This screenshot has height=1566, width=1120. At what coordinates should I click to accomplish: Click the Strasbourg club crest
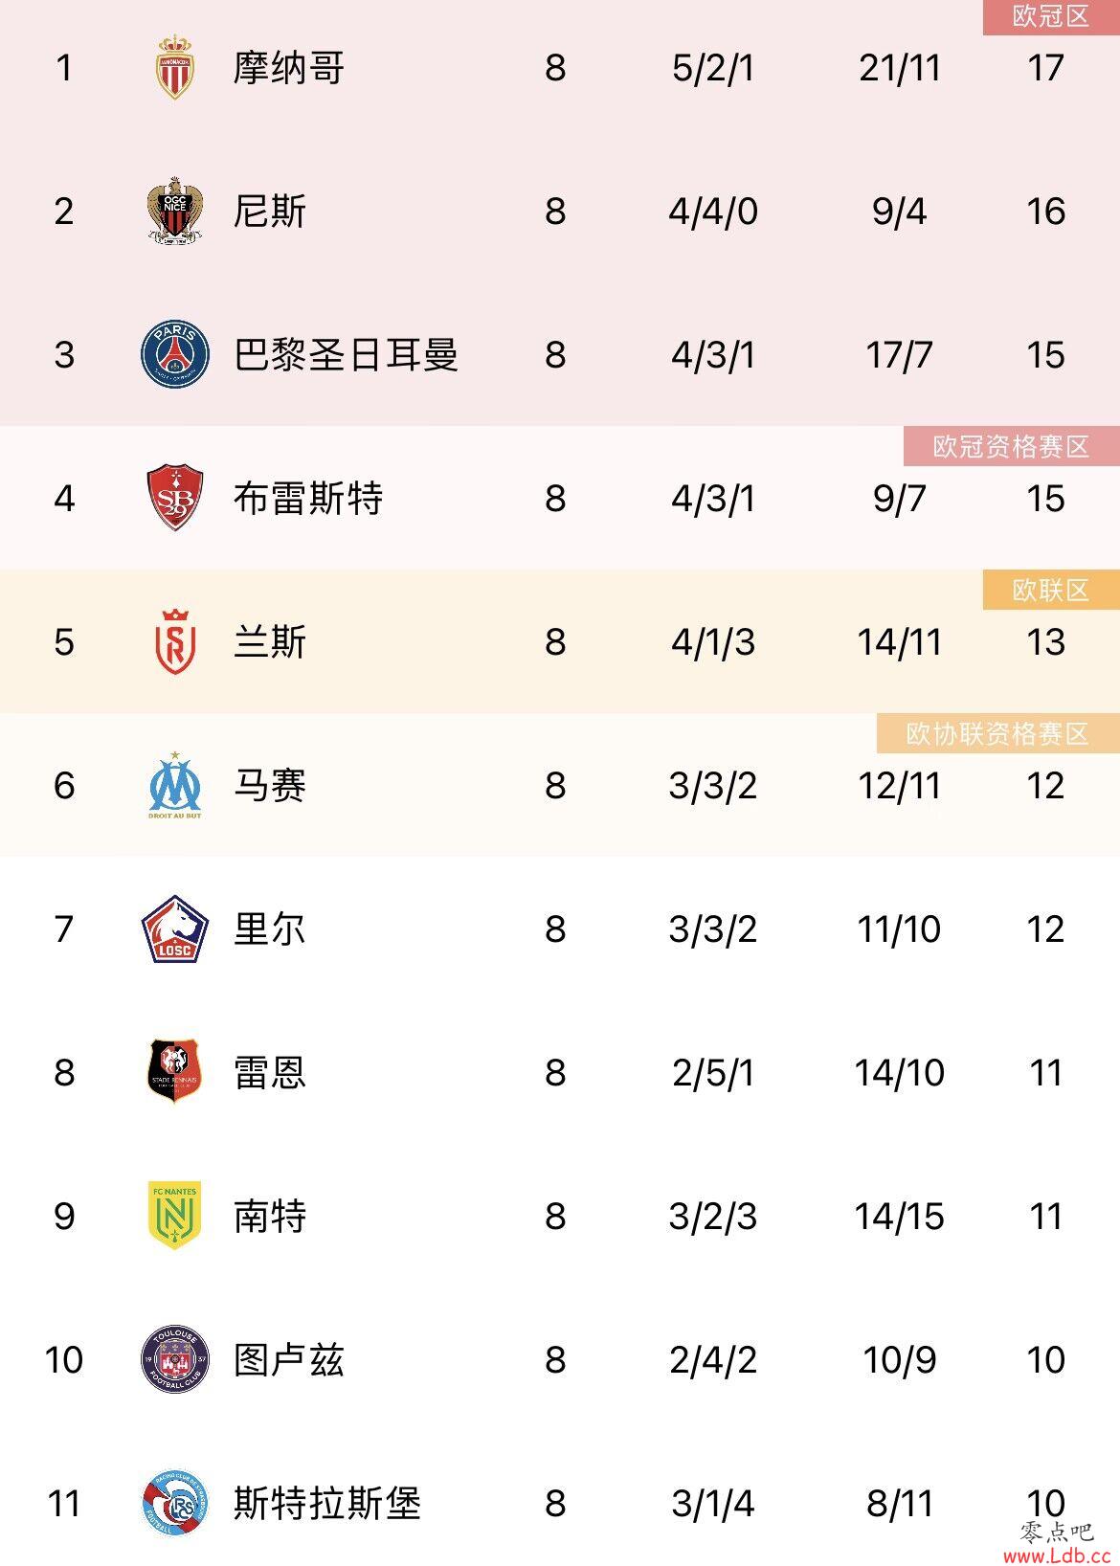pos(175,1503)
